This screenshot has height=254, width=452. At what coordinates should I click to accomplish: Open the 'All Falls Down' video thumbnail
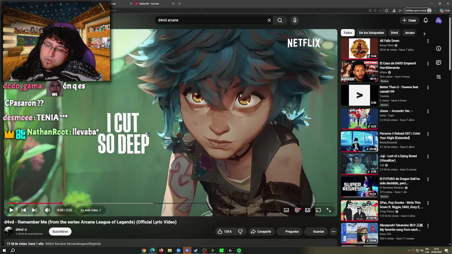point(359,49)
